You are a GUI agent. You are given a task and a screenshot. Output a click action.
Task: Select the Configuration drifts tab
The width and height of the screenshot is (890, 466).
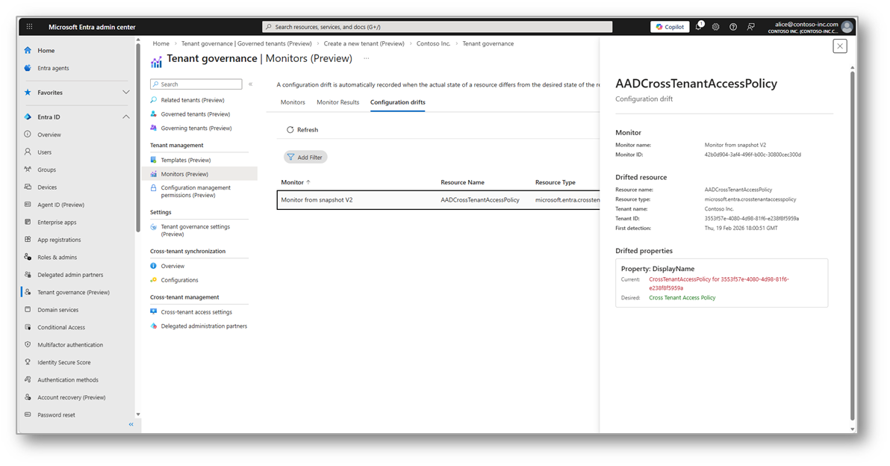(397, 102)
